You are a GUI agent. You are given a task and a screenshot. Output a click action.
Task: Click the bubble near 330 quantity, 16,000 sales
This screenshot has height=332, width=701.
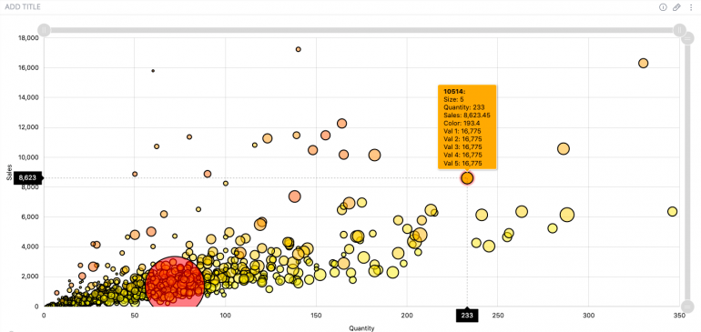tap(644, 63)
